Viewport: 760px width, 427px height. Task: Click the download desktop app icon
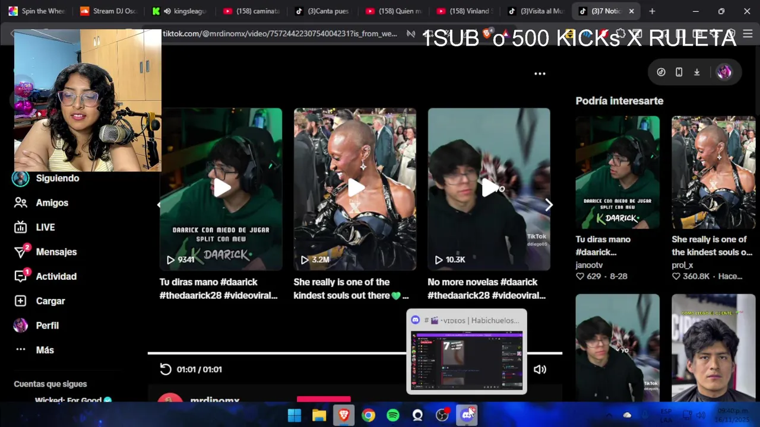(x=696, y=72)
